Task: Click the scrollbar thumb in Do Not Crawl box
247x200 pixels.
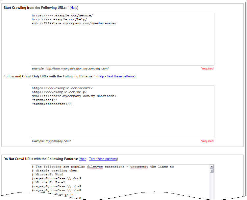Action: tap(212, 170)
